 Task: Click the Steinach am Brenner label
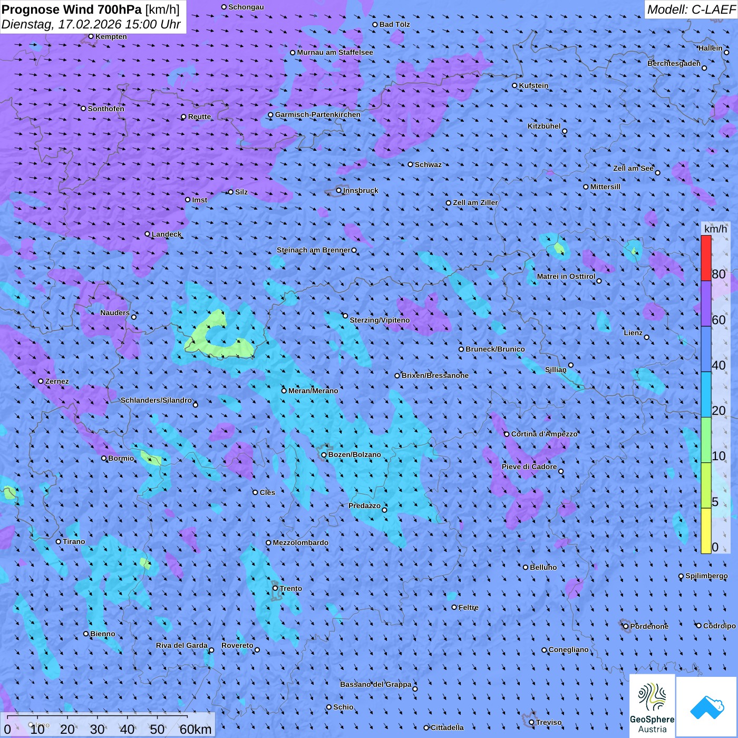[x=313, y=250]
